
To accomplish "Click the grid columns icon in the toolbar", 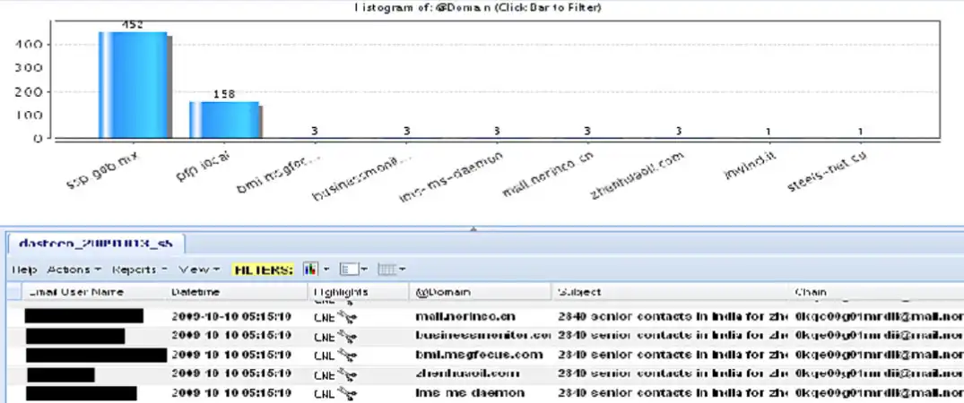I will click(386, 269).
